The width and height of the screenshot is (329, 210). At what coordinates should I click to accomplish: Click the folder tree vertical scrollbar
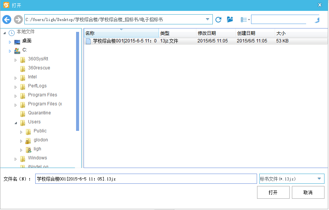click(x=78, y=81)
